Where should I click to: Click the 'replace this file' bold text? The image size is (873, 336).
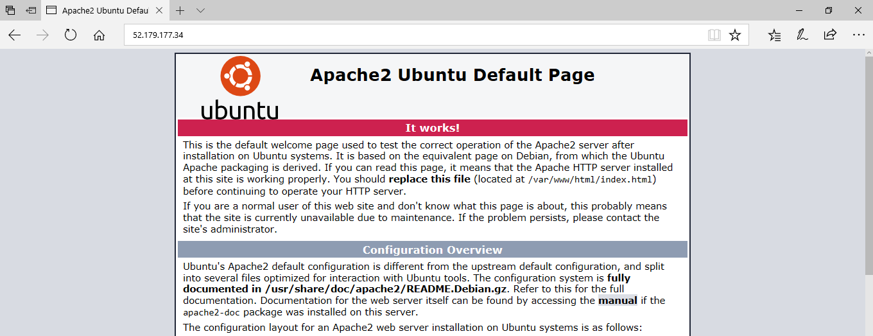point(429,179)
